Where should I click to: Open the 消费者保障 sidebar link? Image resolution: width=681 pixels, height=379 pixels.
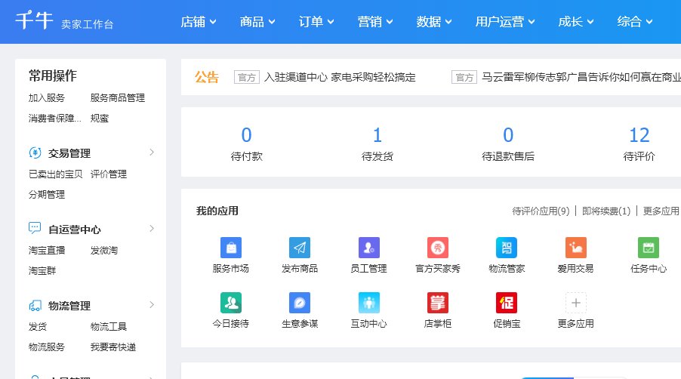54,118
